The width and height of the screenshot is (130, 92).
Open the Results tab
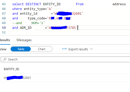[x=5, y=40]
